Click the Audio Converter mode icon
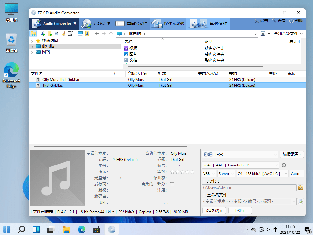This screenshot has height=235, width=313. tap(37, 24)
